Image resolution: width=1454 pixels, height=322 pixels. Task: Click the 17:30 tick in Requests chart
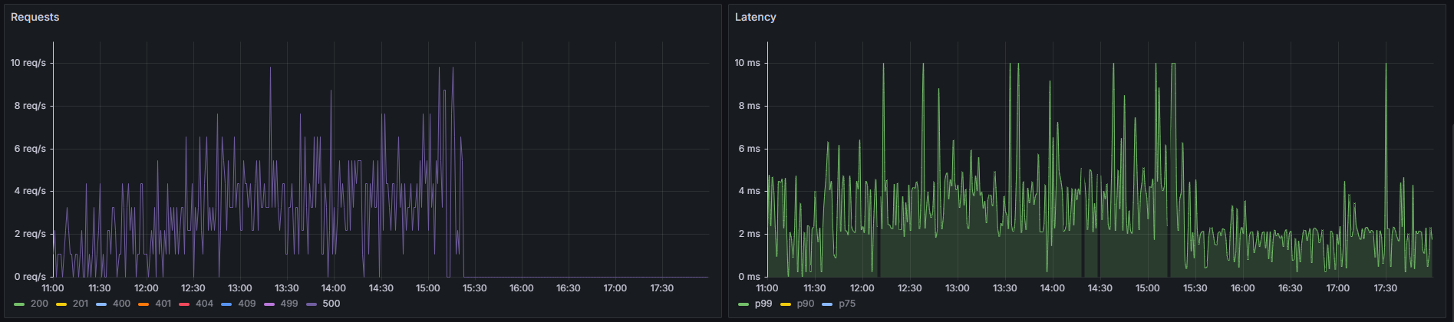coord(662,288)
